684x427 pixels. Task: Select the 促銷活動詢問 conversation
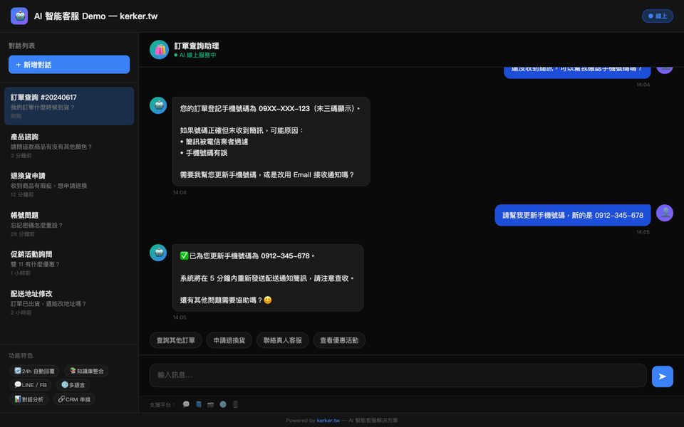pos(69,263)
